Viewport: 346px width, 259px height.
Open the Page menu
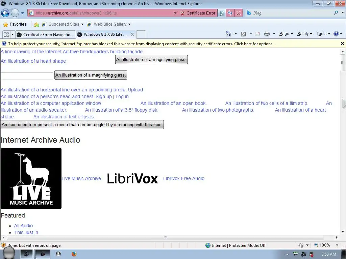(286, 34)
